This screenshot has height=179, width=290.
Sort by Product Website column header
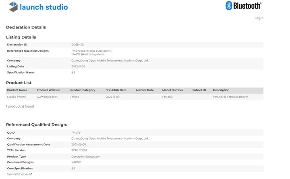(48, 90)
